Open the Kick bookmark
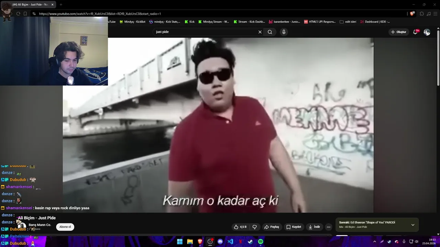440x247 pixels. coord(189,22)
